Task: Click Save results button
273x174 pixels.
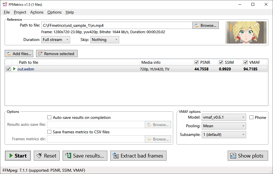Action: click(85, 156)
